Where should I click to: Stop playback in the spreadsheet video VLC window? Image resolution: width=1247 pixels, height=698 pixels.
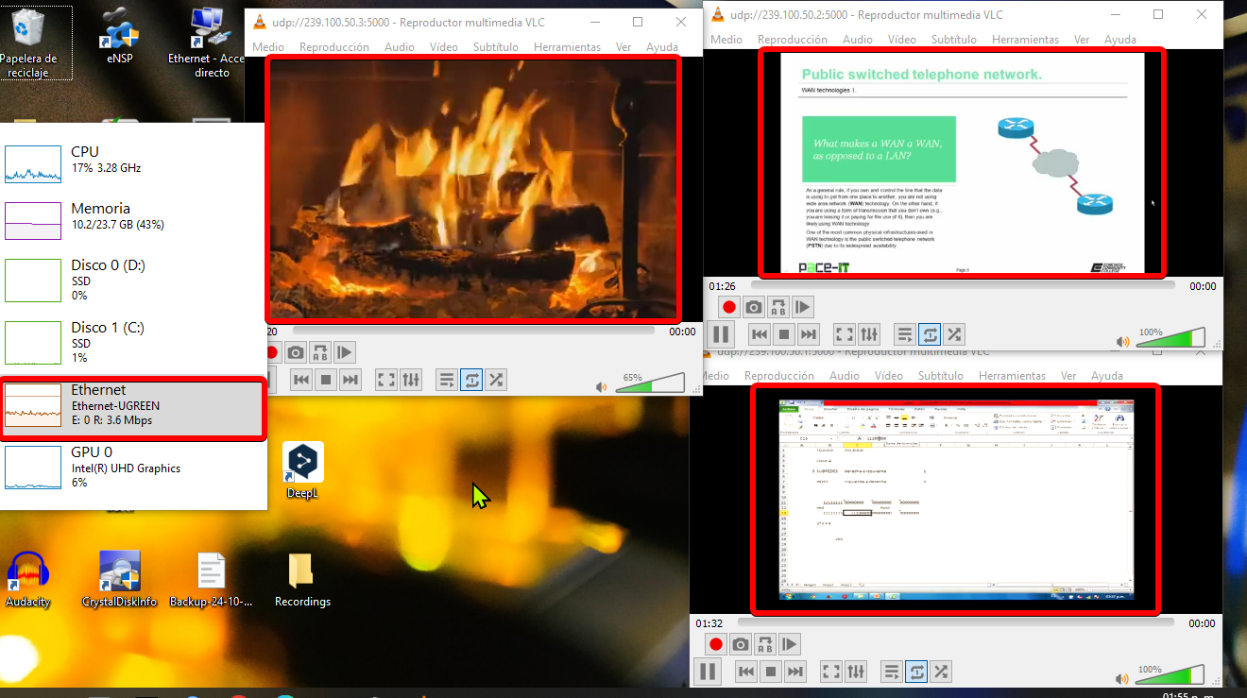[770, 672]
